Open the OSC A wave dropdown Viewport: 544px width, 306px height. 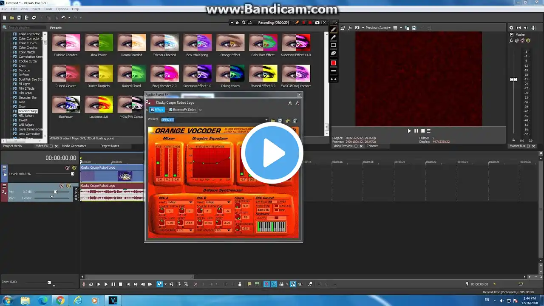click(191, 202)
